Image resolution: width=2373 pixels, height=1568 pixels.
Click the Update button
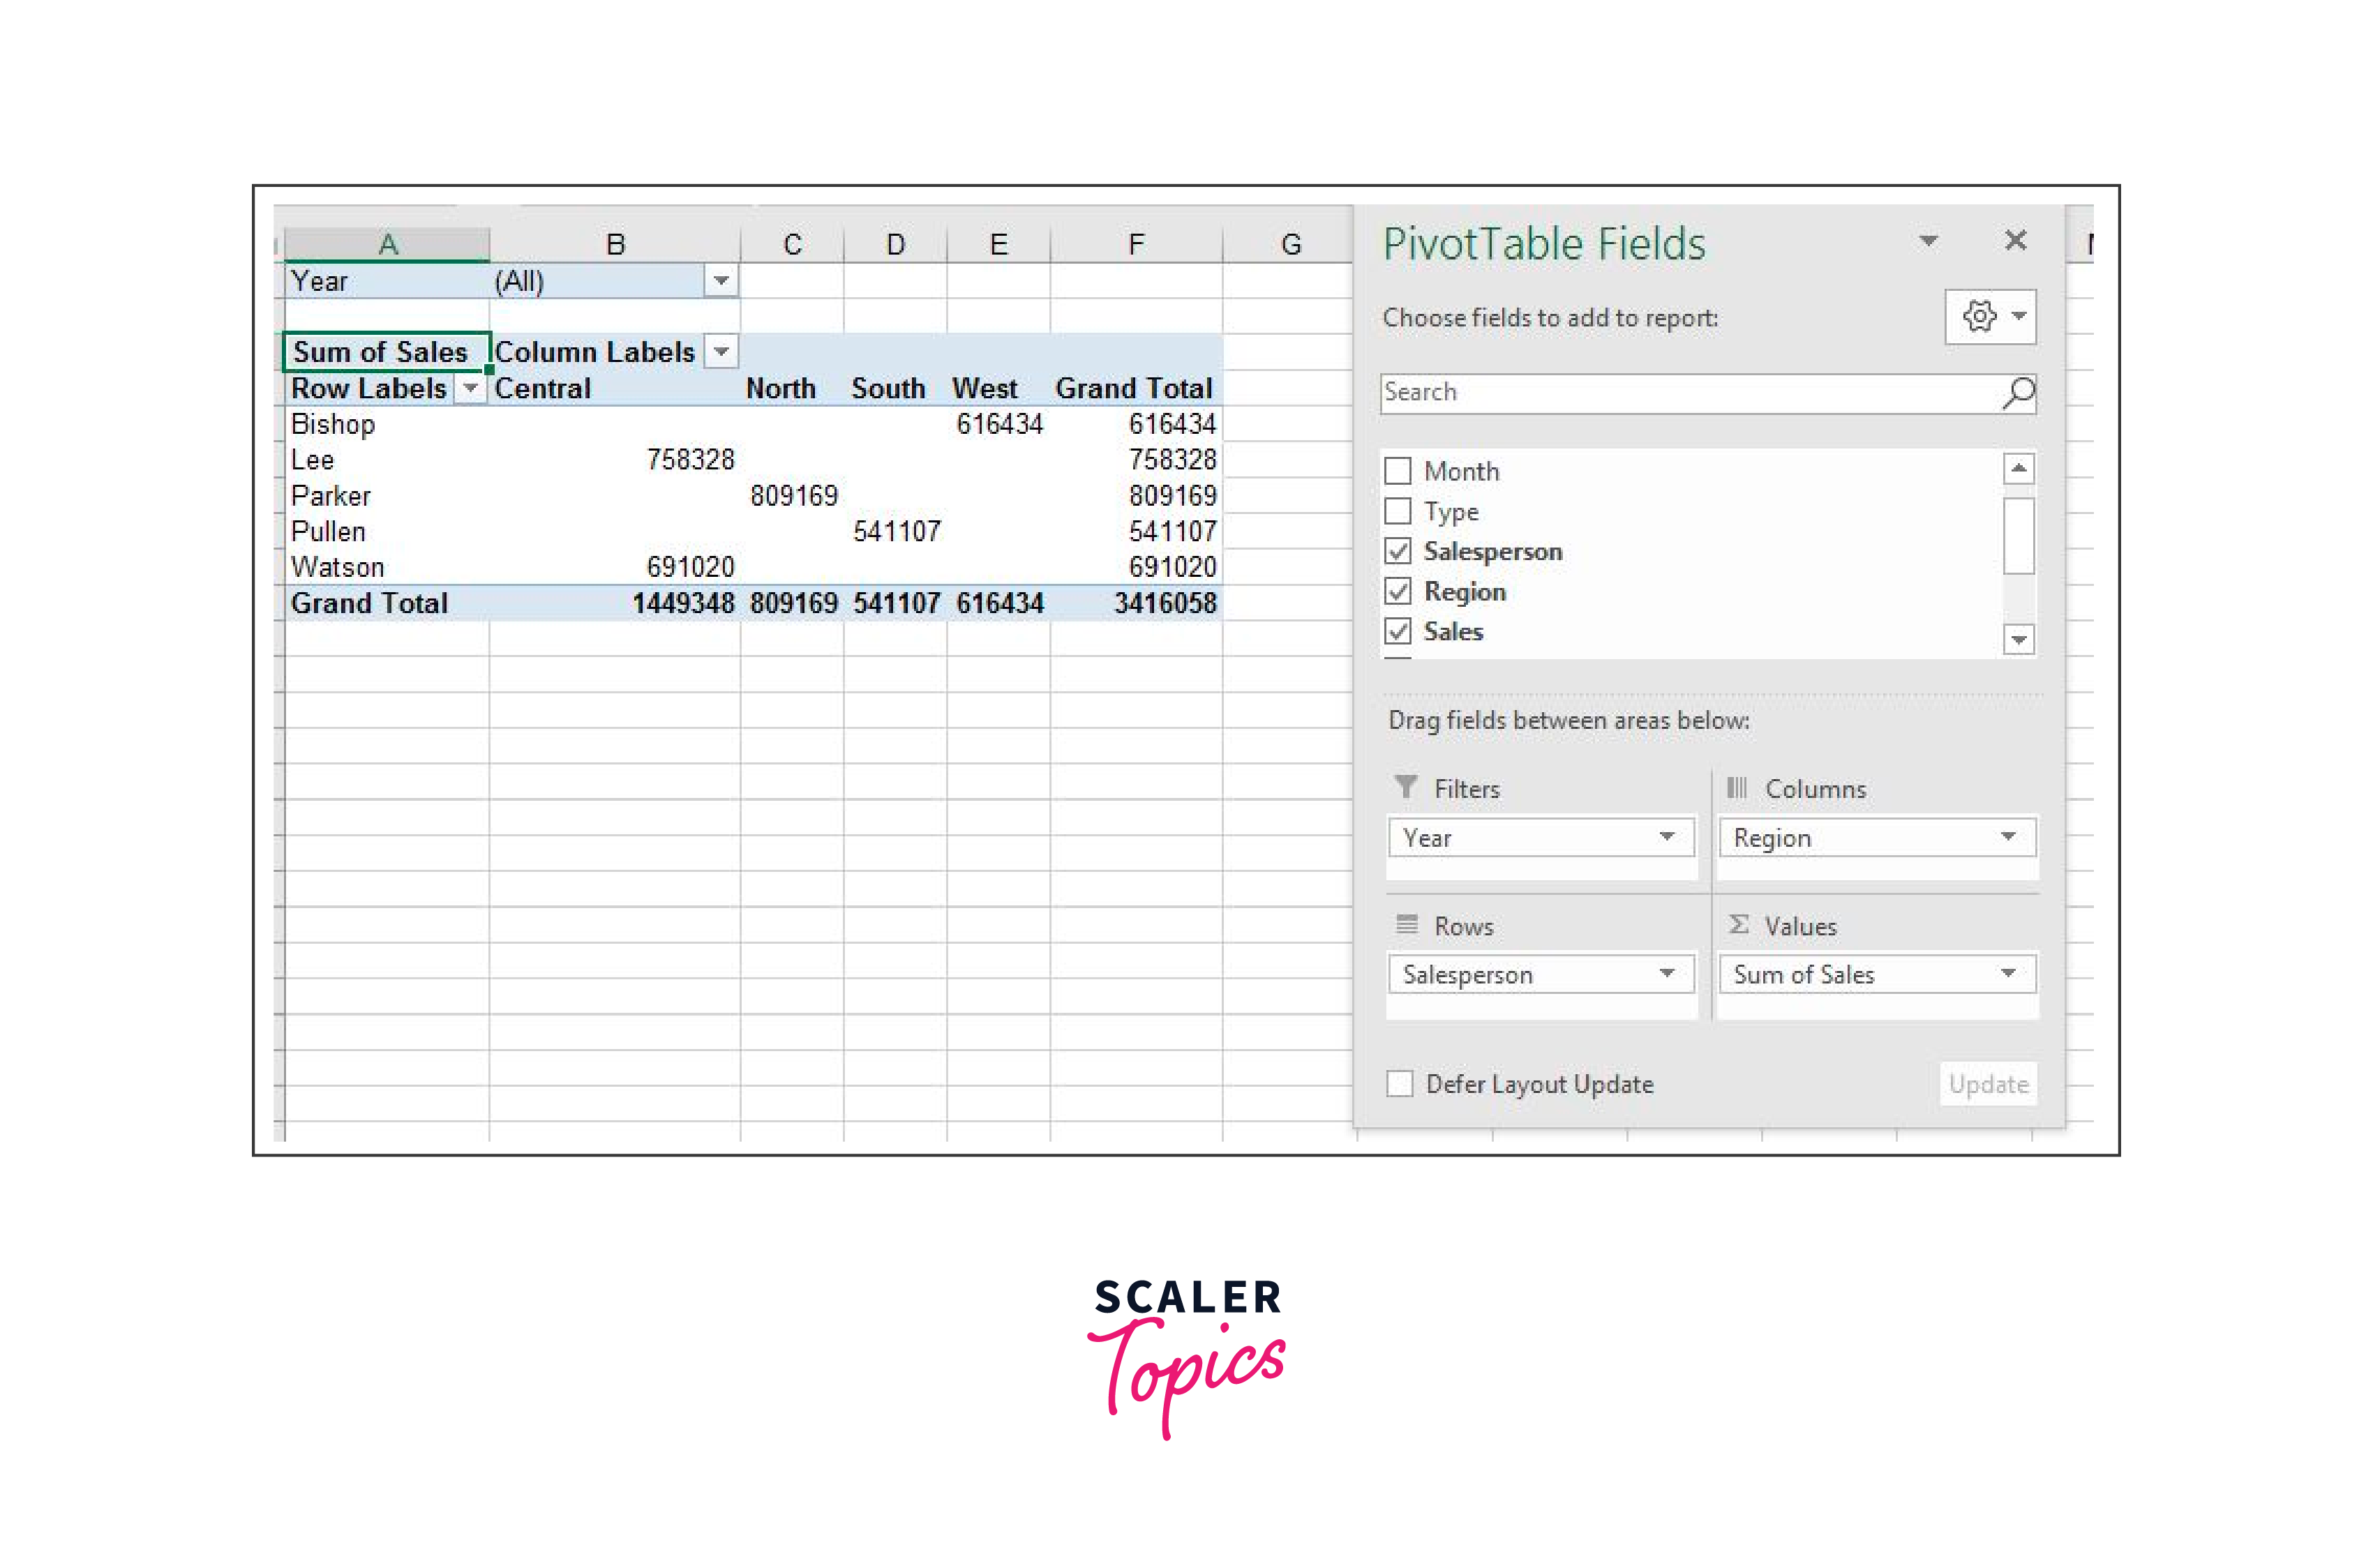(1988, 1084)
